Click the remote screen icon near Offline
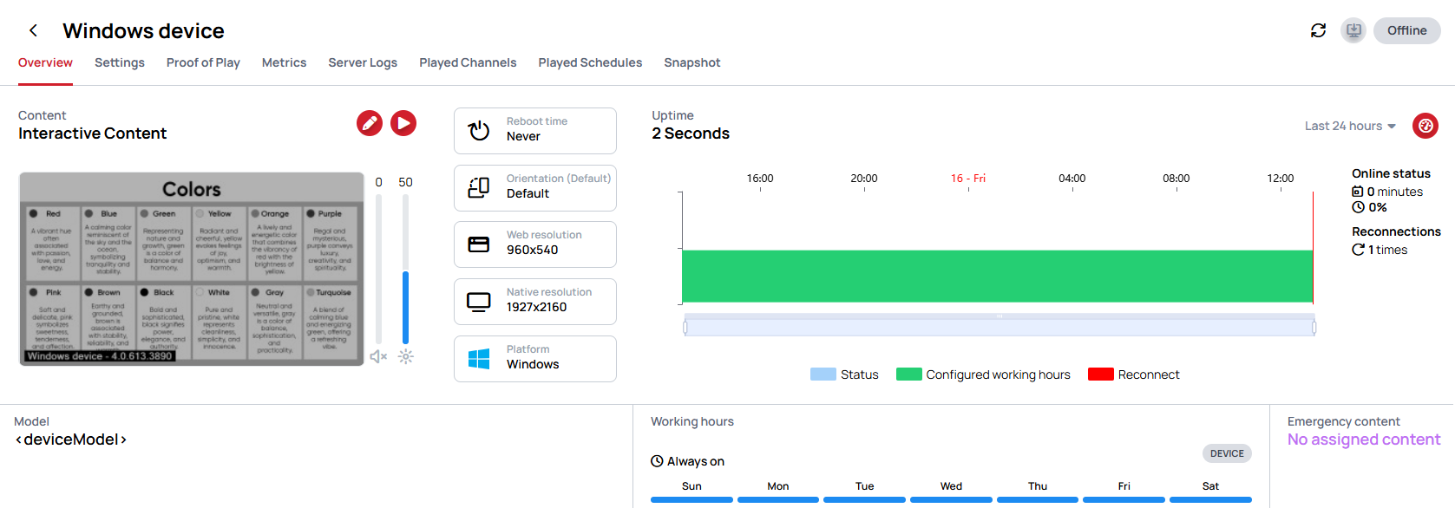Image resolution: width=1455 pixels, height=508 pixels. click(1353, 31)
